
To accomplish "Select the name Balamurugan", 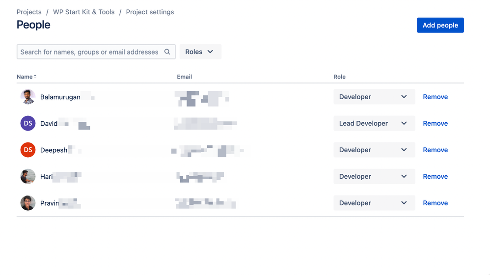I will click(60, 97).
